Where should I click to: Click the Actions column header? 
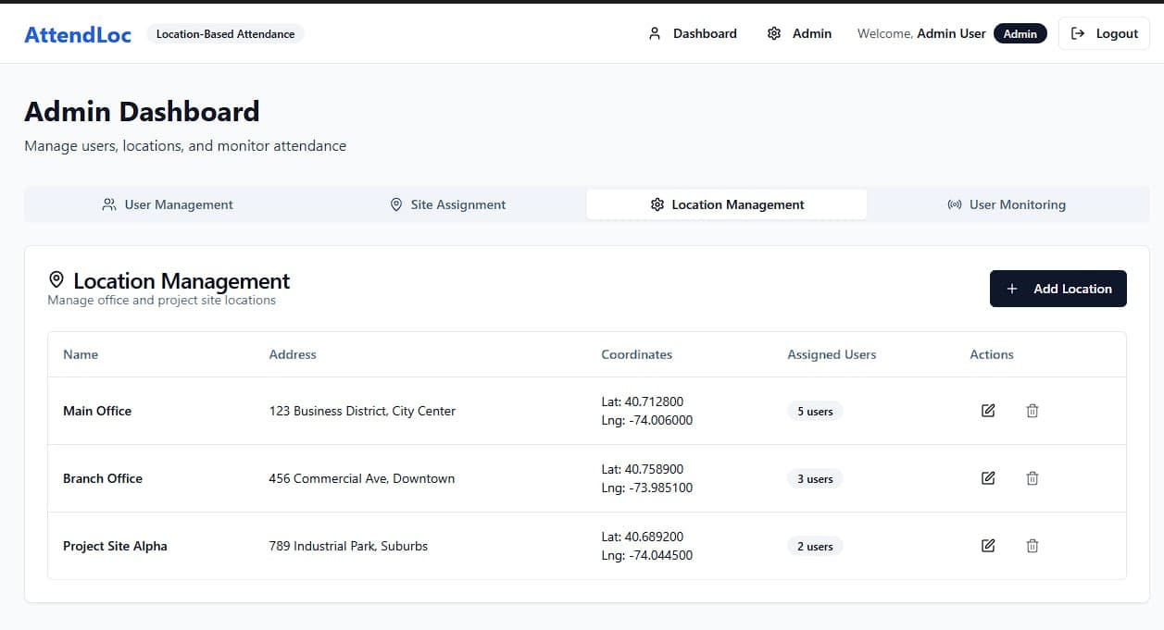(992, 354)
